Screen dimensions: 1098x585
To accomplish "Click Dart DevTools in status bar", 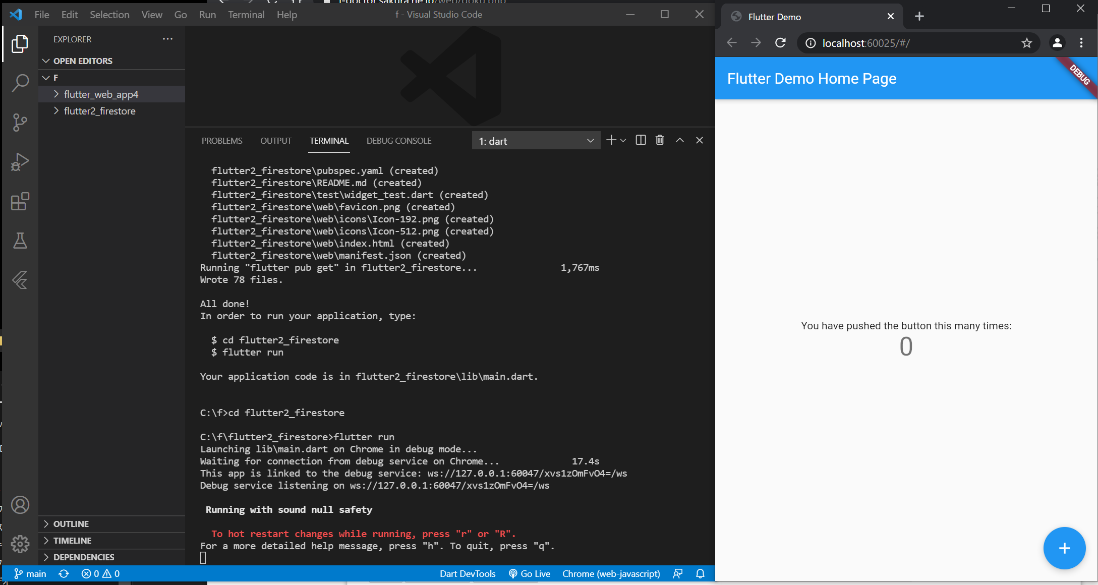I will 467,574.
